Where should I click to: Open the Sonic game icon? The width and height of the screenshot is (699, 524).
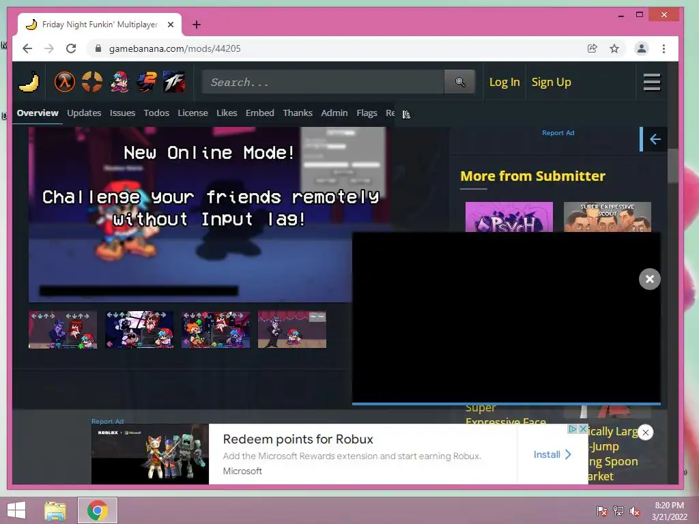[x=147, y=82]
